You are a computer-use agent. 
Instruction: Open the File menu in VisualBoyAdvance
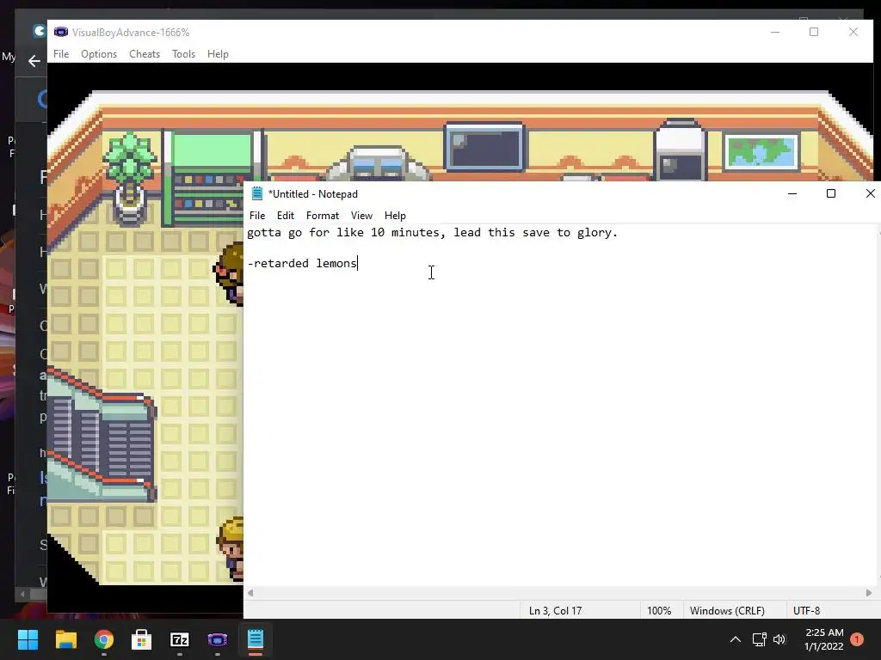(x=61, y=54)
